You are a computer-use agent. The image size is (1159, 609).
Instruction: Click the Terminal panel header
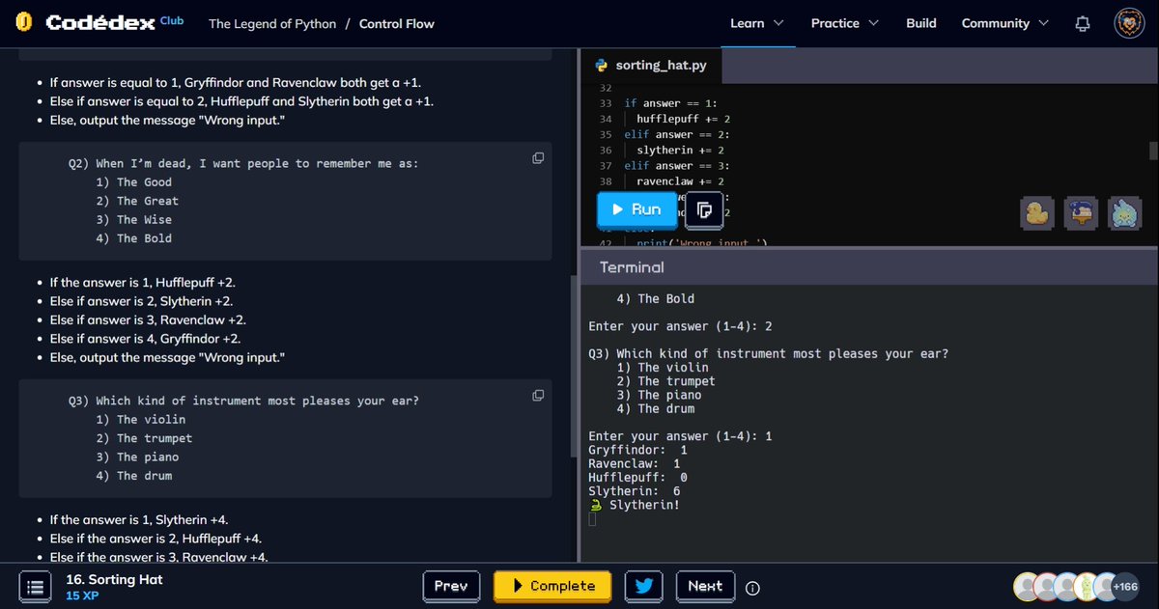click(x=868, y=266)
